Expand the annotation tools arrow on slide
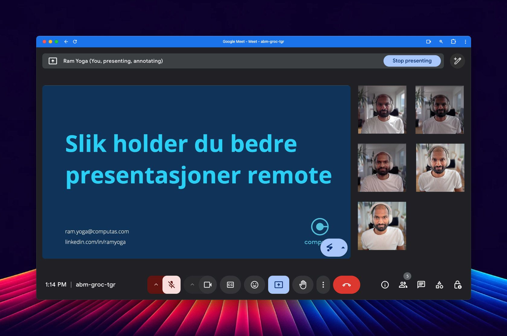Screen dimensions: 507x336 343,248
